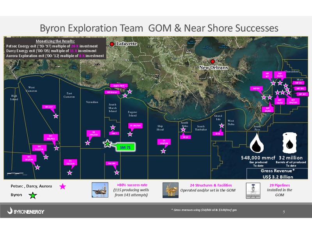This screenshot has width=312, height=234.
Task: Pick the star below WC 515/516 label
Action: [x=46, y=157]
